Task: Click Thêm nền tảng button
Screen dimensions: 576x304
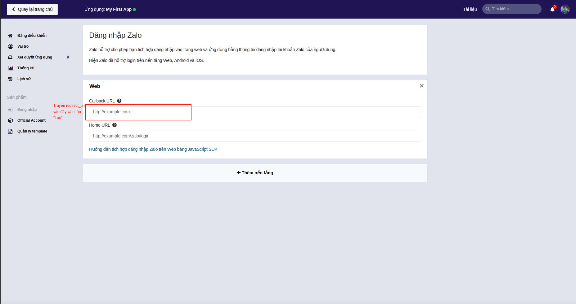Action: pyautogui.click(x=255, y=173)
